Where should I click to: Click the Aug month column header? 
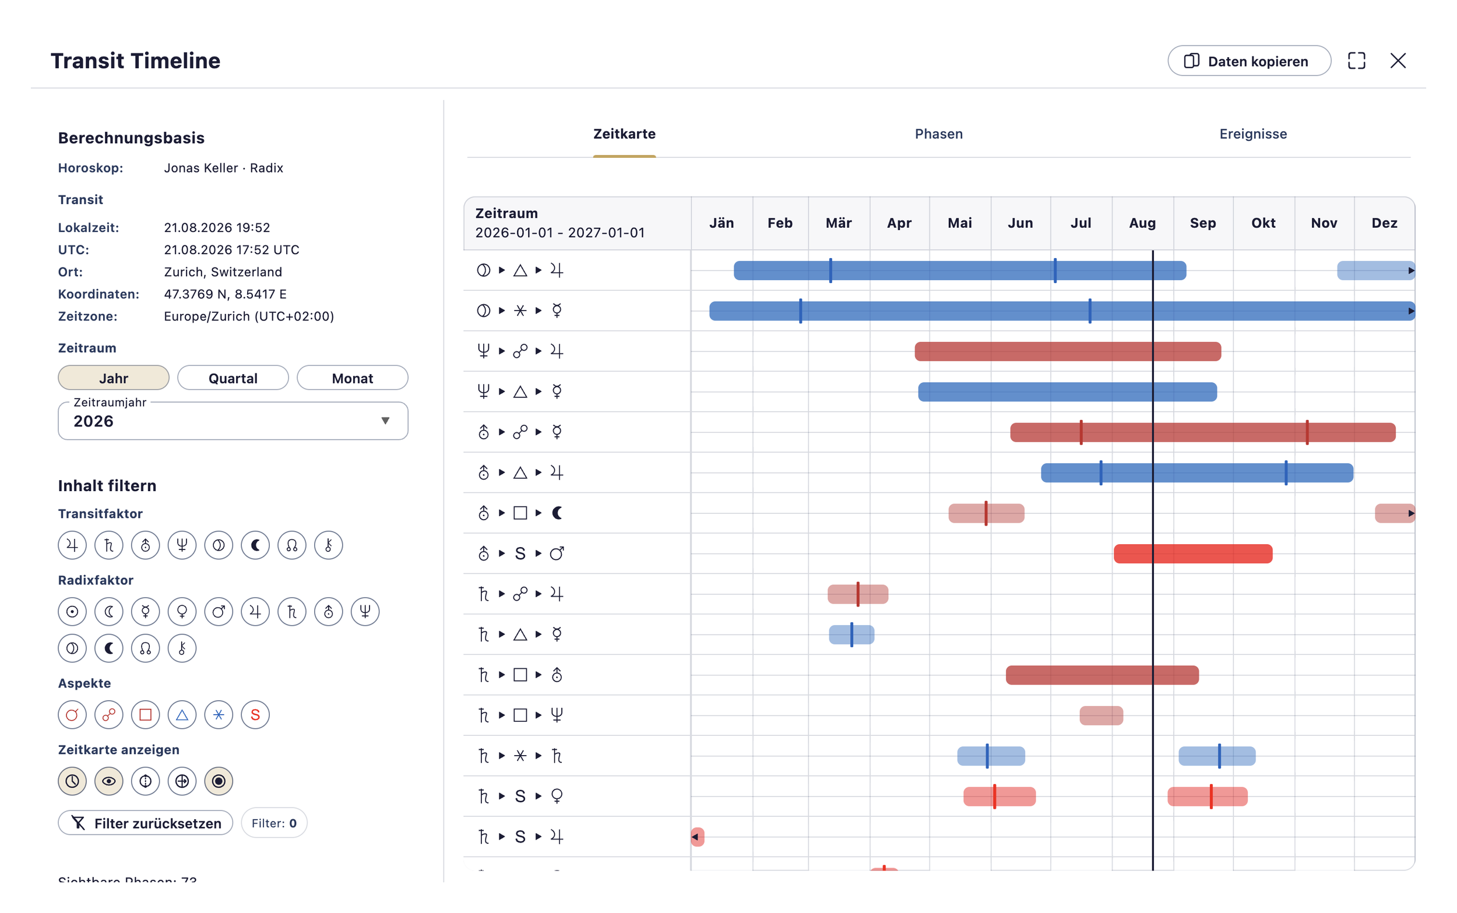1142,223
